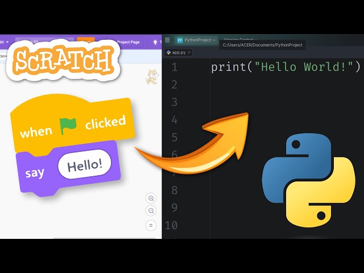The width and height of the screenshot is (364, 273).
Task: Open the Edit menu in Scratch
Action: click(4, 42)
